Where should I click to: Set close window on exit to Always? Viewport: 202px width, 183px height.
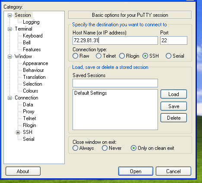click(x=76, y=148)
